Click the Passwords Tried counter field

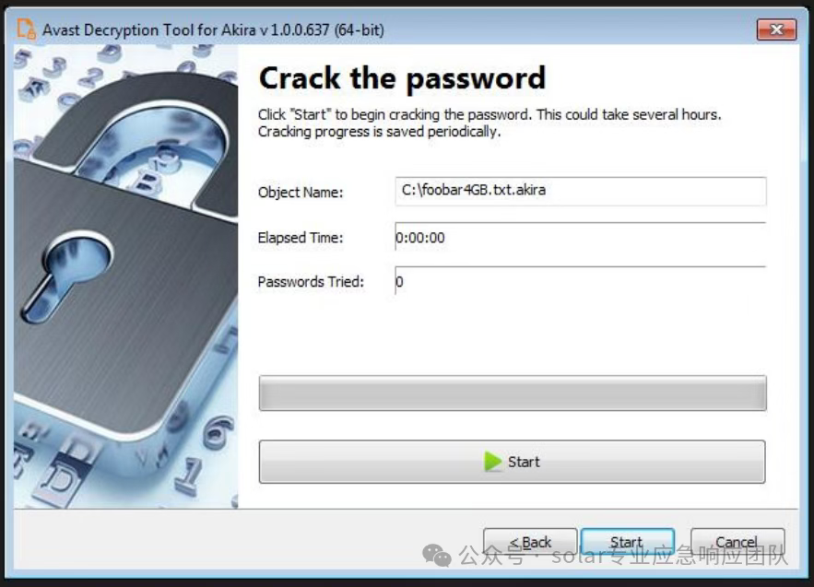(581, 281)
